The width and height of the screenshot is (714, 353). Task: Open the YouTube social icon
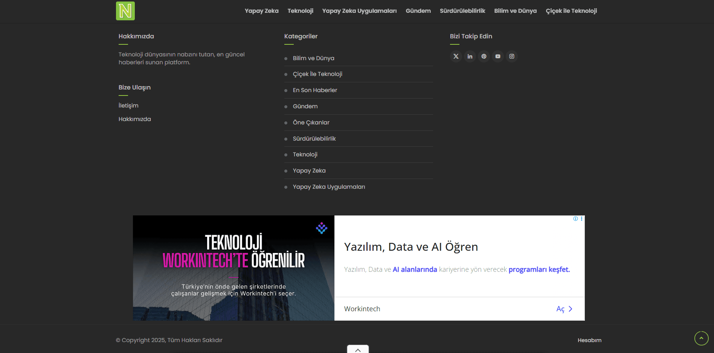tap(498, 56)
